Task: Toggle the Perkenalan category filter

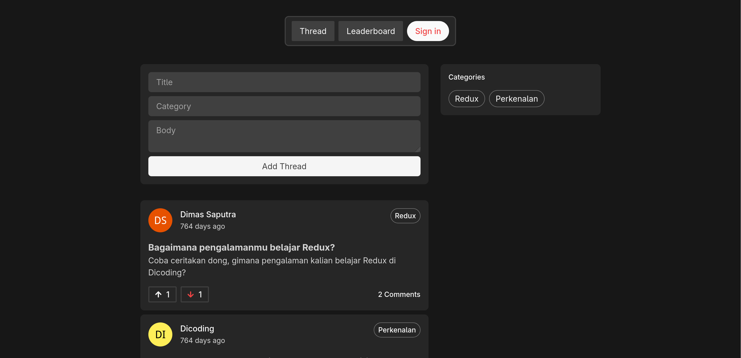Action: pyautogui.click(x=516, y=98)
